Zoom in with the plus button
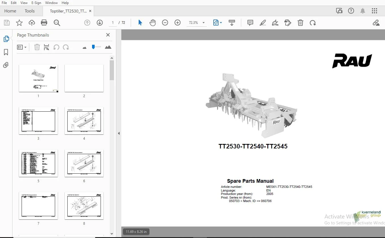The width and height of the screenshot is (385, 238). coord(178,23)
